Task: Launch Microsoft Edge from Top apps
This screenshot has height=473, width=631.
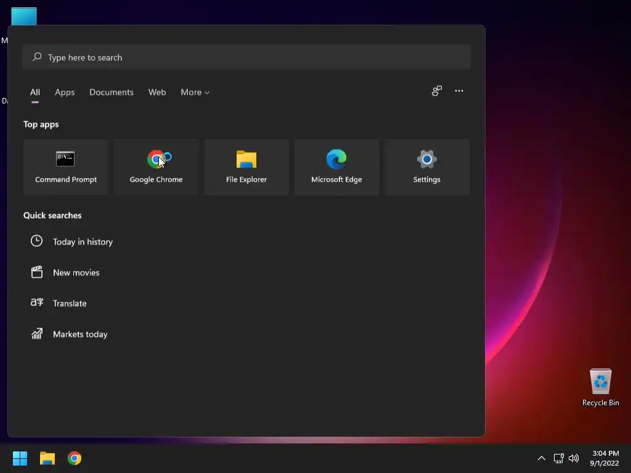Action: pyautogui.click(x=336, y=168)
